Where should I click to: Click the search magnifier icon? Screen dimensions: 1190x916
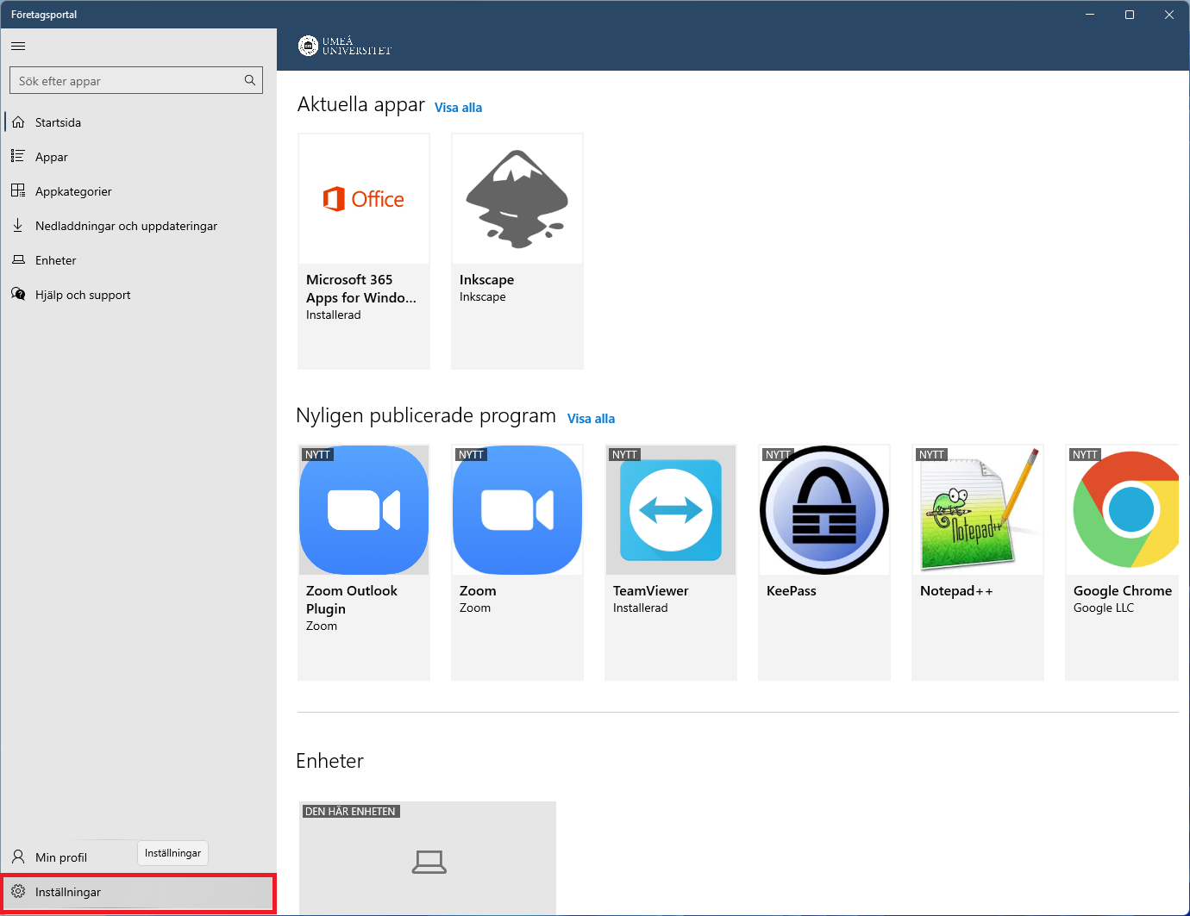(250, 80)
